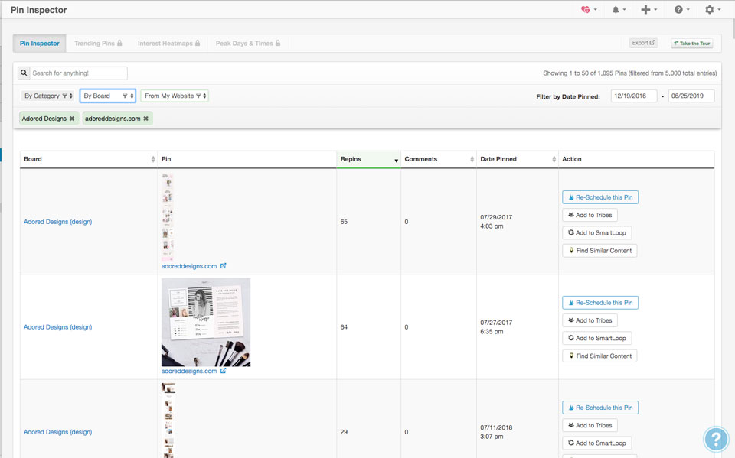Click the blue help bubble icon
Image resolution: width=735 pixels, height=458 pixels.
pyautogui.click(x=715, y=439)
